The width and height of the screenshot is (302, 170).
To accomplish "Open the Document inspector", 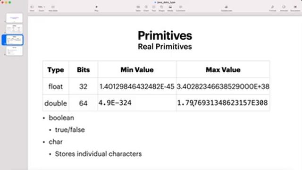I will (295, 8).
